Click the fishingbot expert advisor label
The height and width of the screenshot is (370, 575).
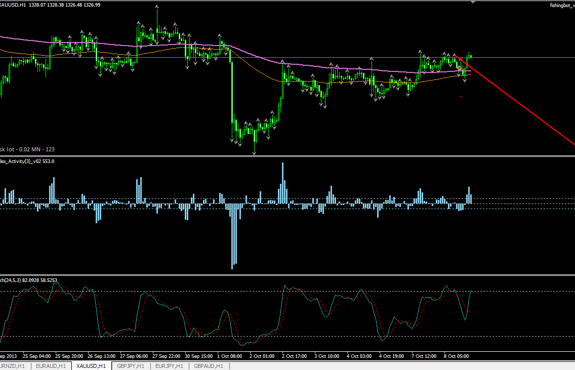562,5
